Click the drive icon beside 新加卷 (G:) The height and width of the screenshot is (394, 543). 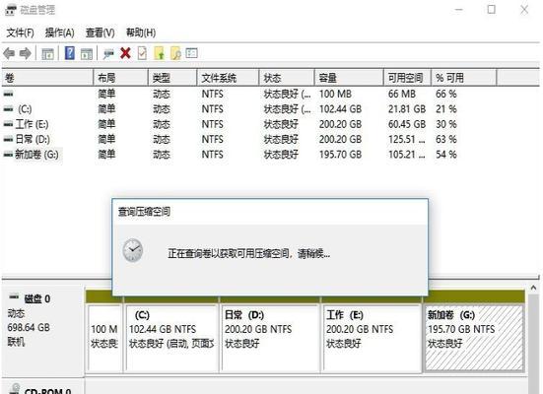coord(8,155)
